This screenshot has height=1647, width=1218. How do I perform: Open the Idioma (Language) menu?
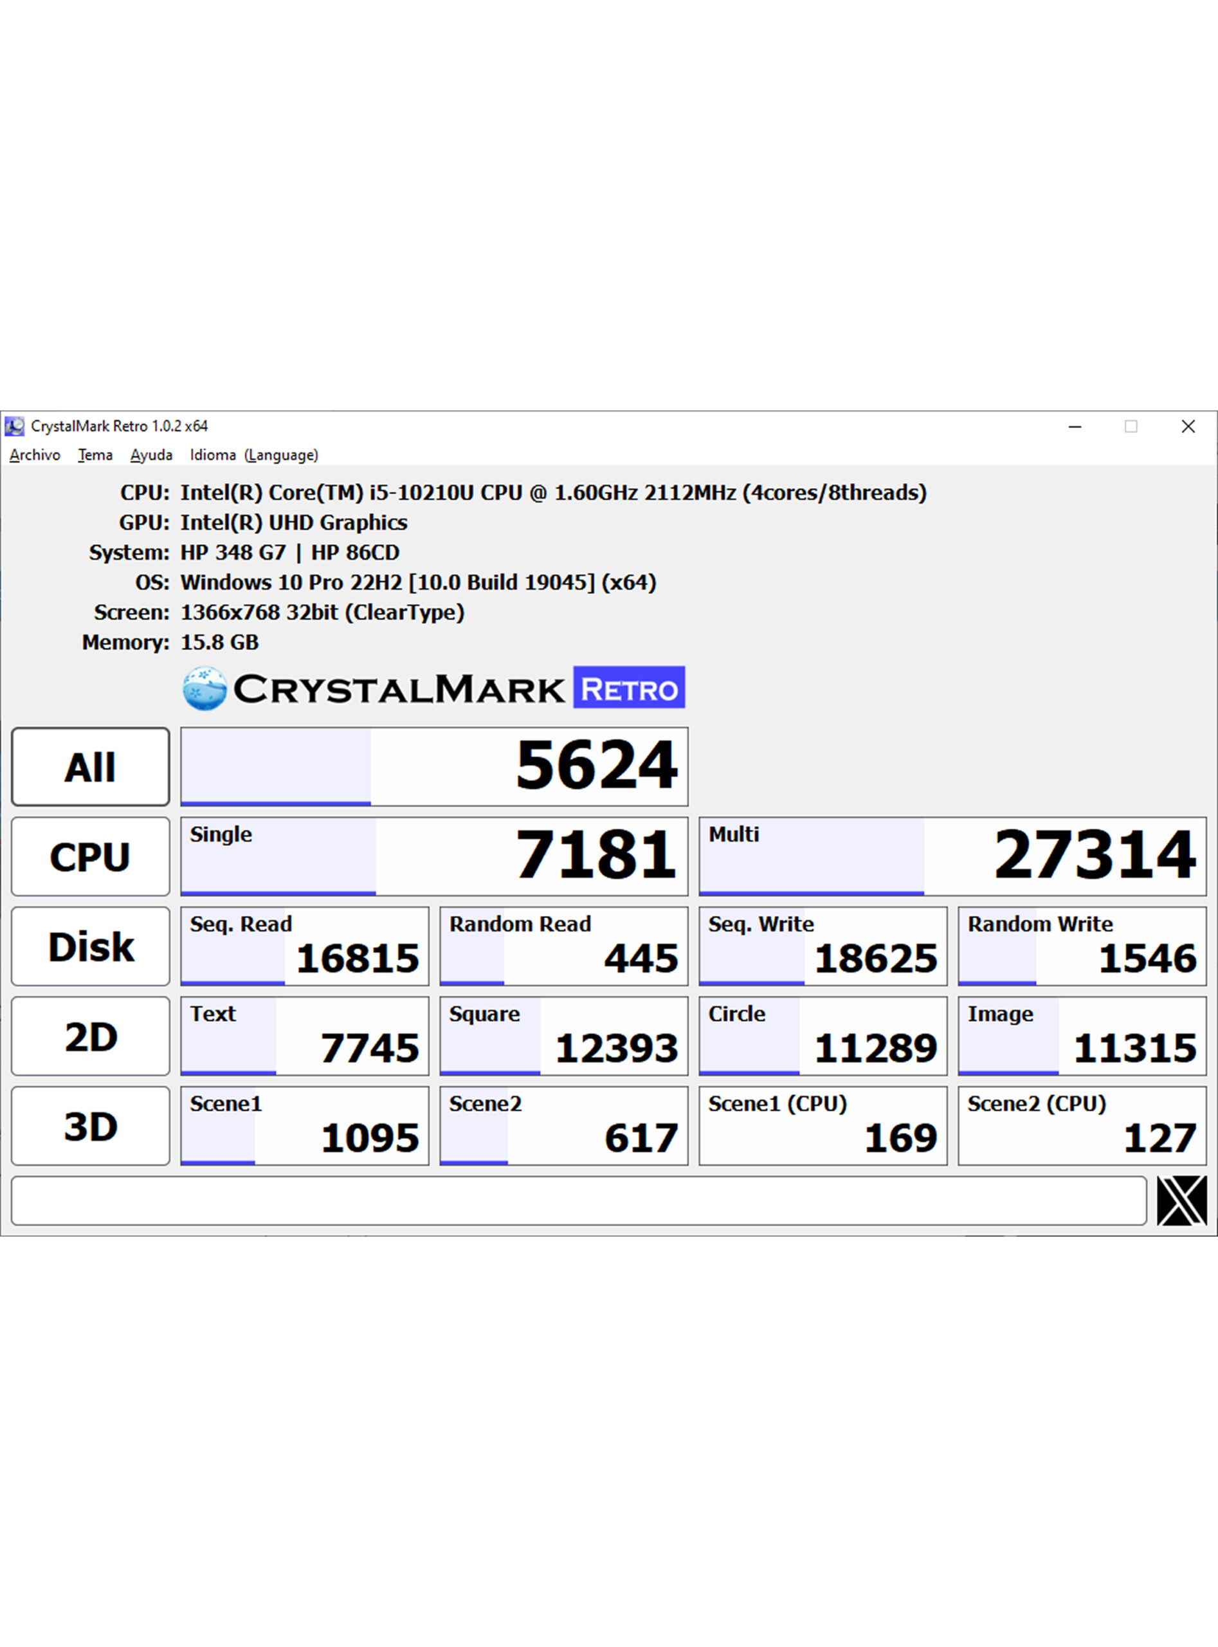[x=255, y=455]
